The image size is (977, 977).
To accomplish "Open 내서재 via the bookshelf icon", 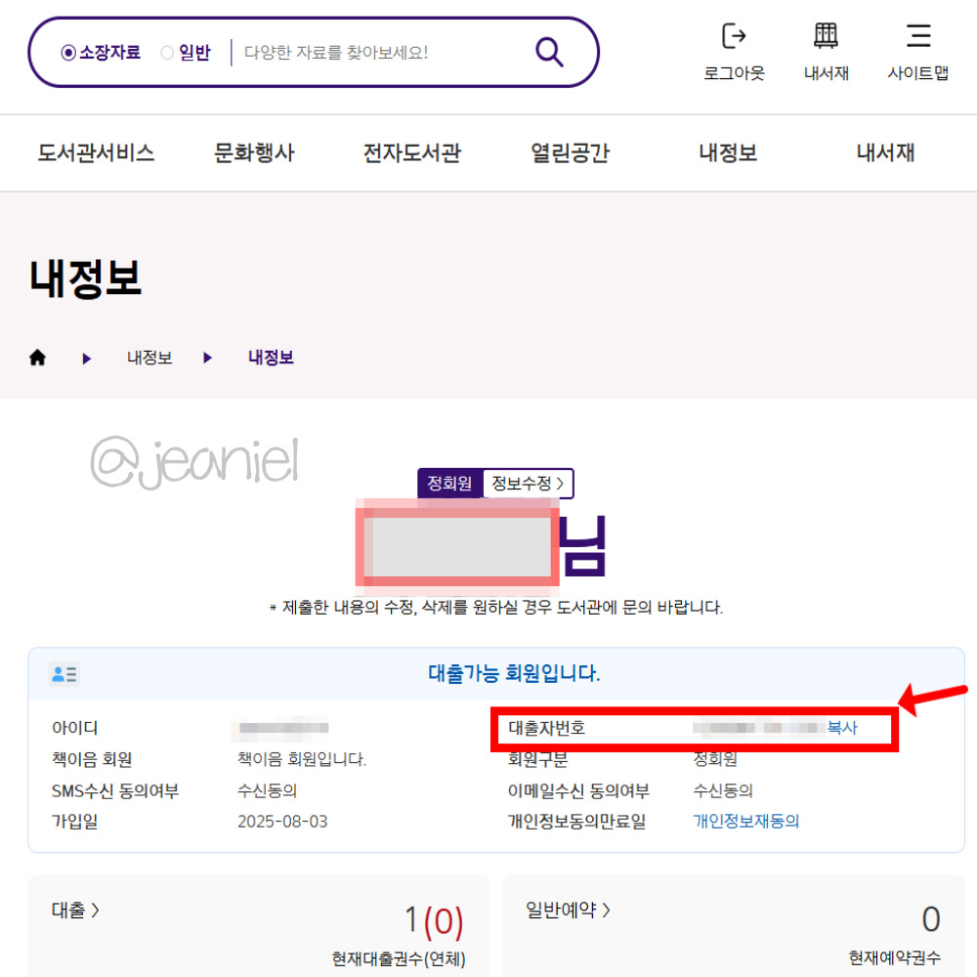I will click(x=826, y=36).
